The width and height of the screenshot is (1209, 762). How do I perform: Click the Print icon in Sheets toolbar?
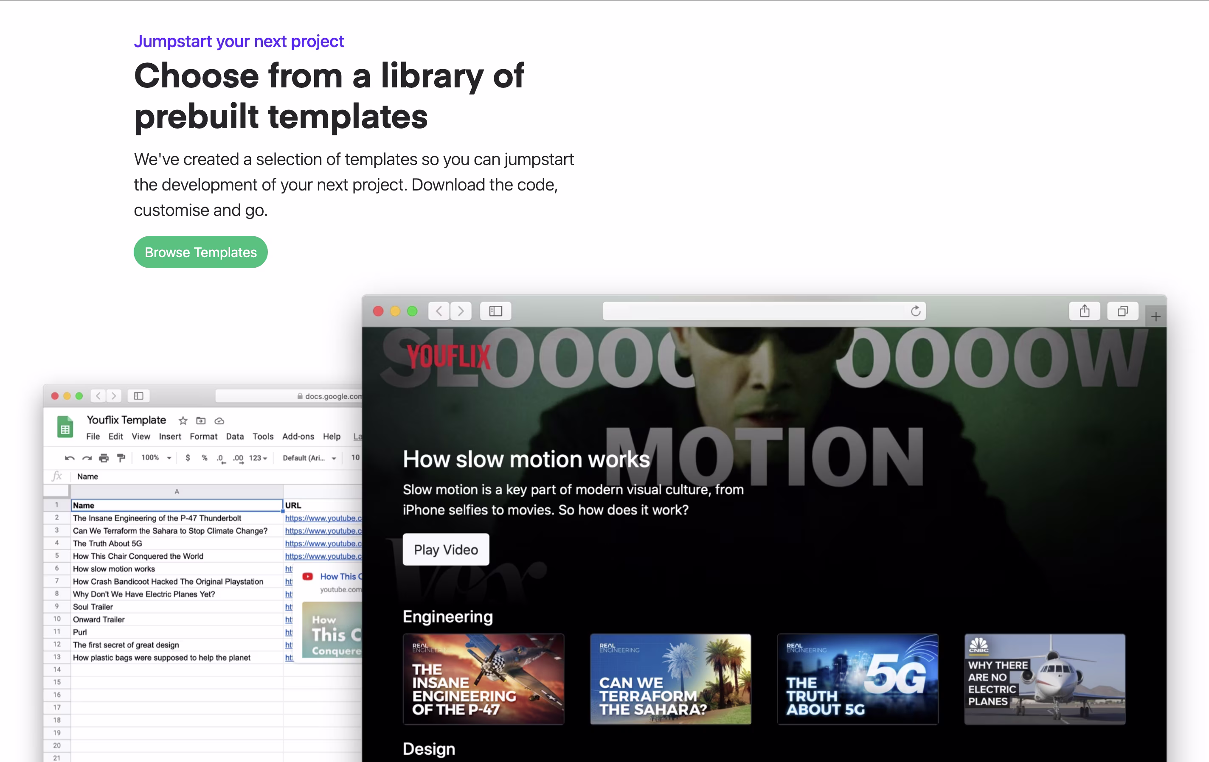104,457
